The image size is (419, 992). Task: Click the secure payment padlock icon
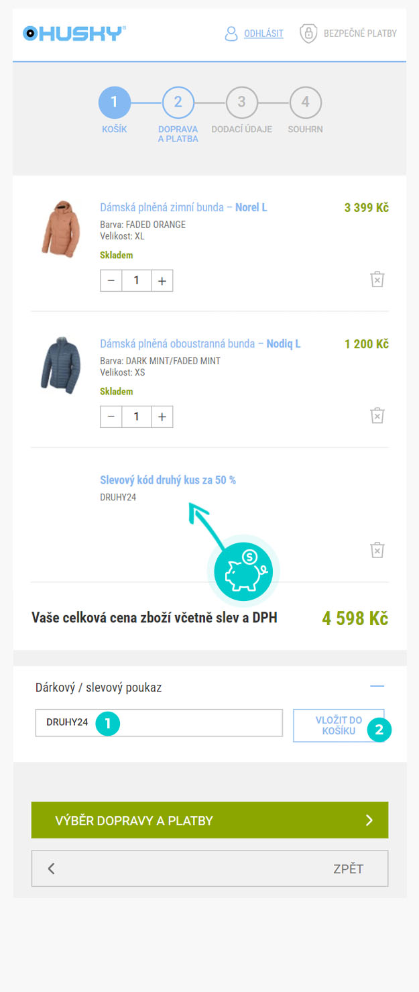coord(308,34)
